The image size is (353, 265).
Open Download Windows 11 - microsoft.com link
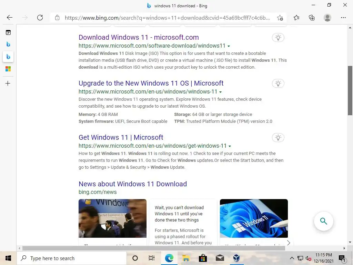coord(139,37)
